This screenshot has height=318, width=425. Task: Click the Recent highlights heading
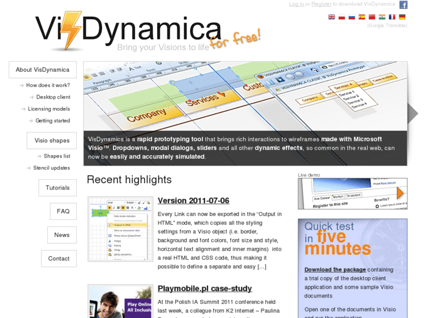(129, 180)
